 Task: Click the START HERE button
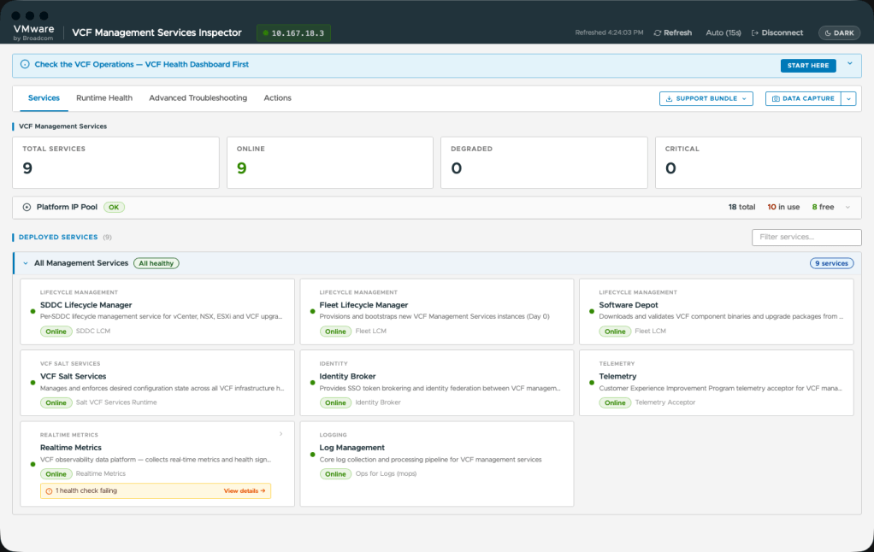[807, 66]
